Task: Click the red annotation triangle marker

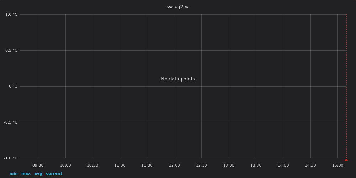Action: tap(346, 159)
